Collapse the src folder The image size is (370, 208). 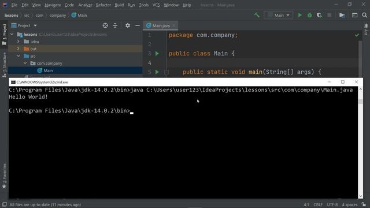click(x=18, y=56)
